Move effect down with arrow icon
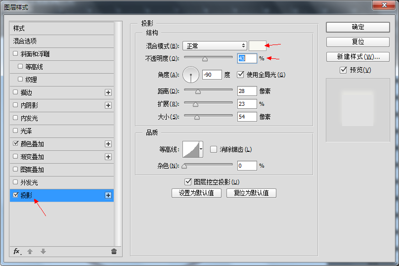Image resolution: width=399 pixels, height=266 pixels. click(43, 252)
